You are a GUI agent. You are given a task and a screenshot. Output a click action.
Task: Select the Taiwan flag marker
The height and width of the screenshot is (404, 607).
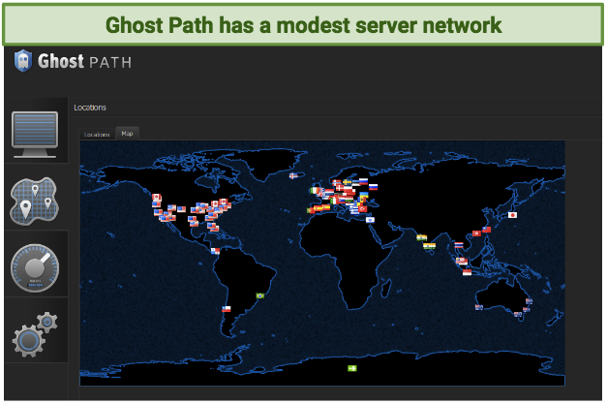pyautogui.click(x=486, y=230)
